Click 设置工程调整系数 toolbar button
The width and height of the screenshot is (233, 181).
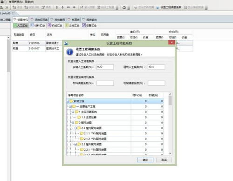click(169, 7)
